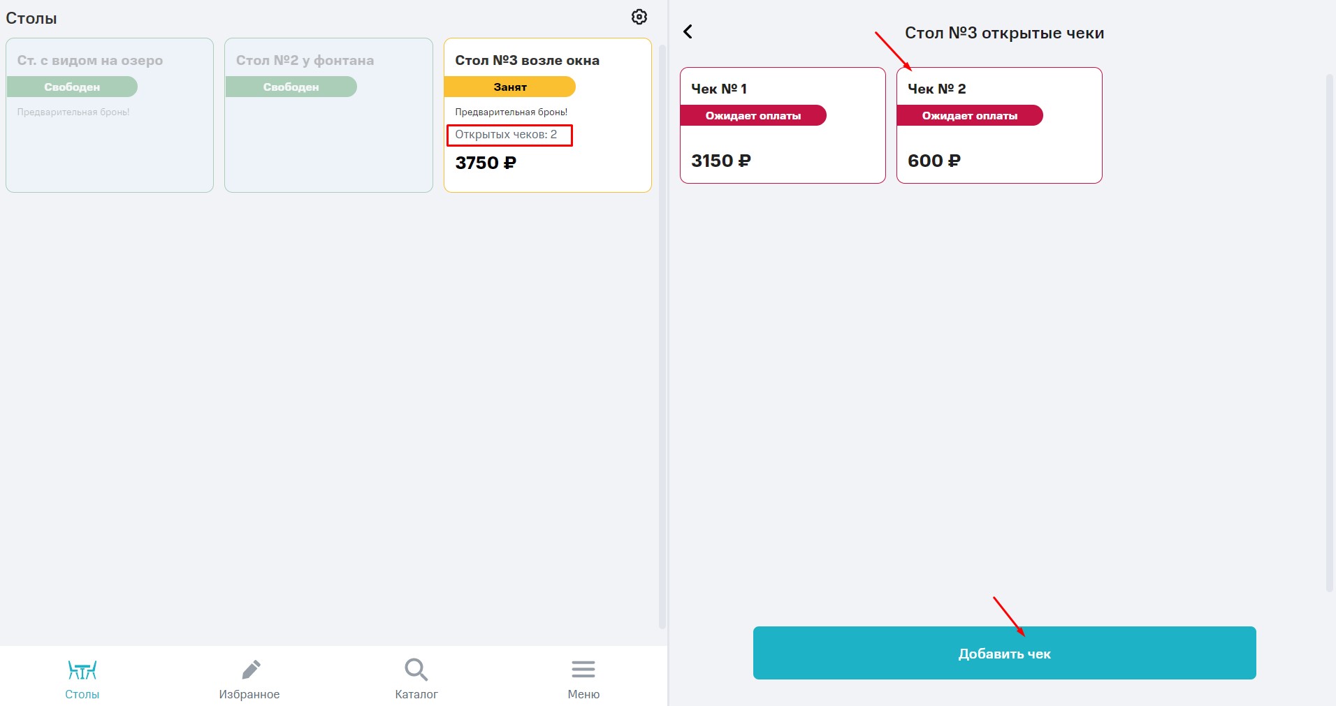
Task: Open the tables settings gear icon
Action: click(x=639, y=17)
